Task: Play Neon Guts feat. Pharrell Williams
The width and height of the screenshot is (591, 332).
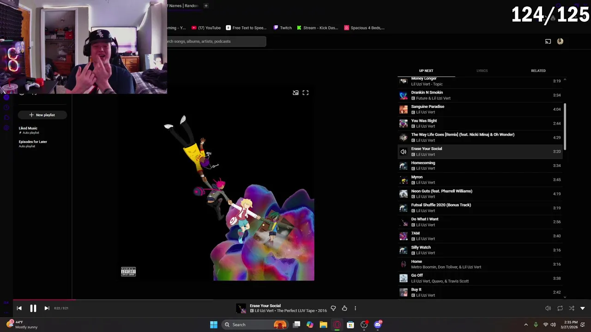Action: [480, 194]
